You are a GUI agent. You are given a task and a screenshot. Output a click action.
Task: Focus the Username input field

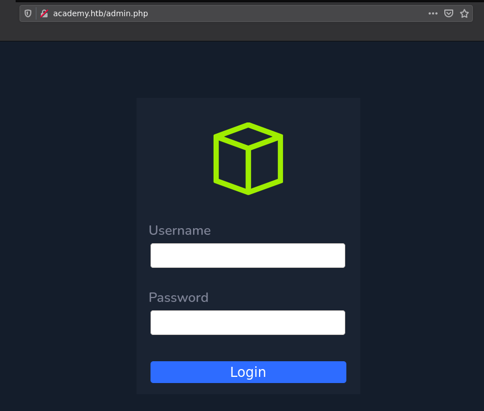click(247, 256)
